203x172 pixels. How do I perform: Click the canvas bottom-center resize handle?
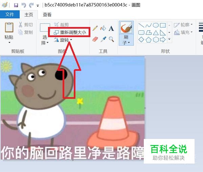point(73,160)
